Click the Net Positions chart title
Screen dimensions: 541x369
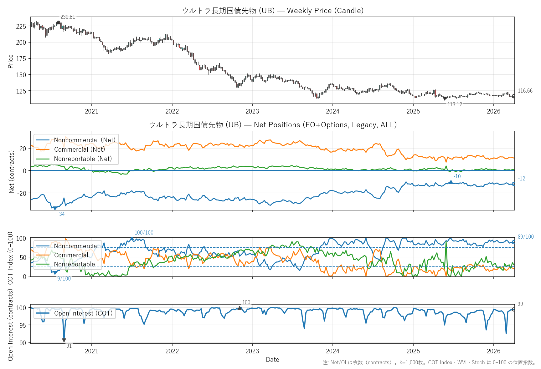coord(273,125)
